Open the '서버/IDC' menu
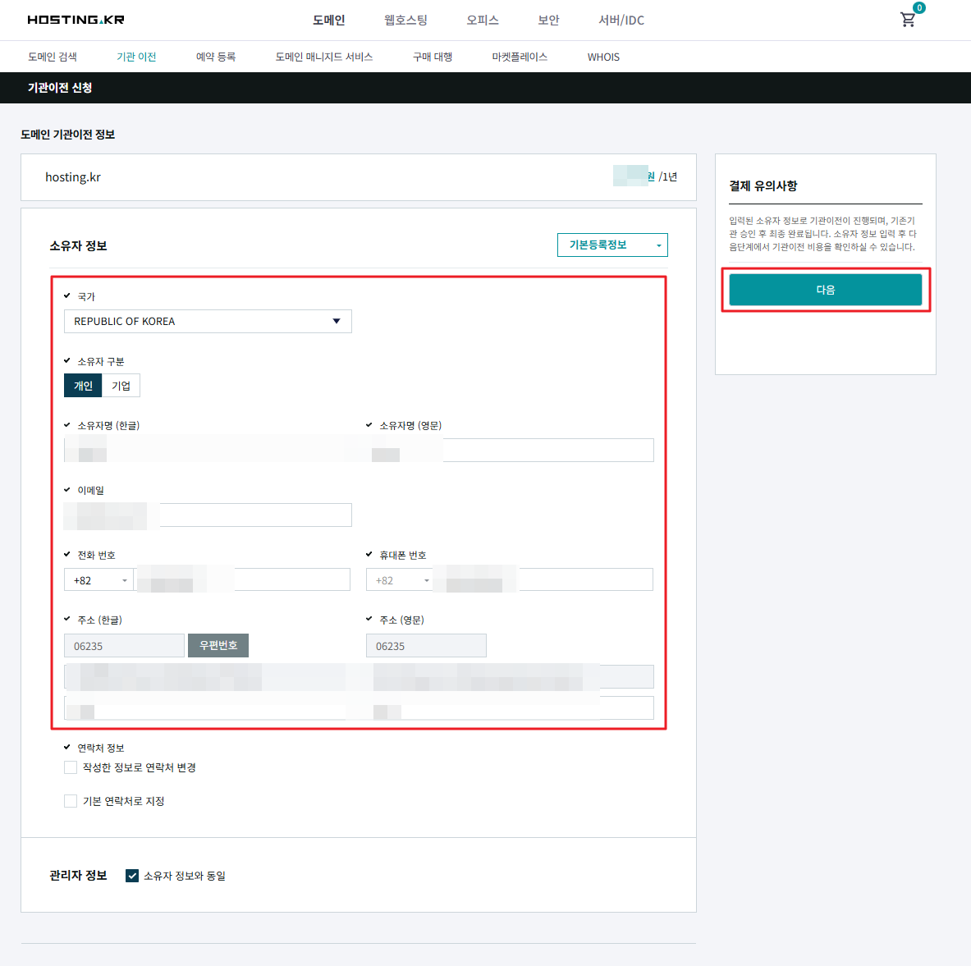The image size is (971, 966). click(x=621, y=21)
